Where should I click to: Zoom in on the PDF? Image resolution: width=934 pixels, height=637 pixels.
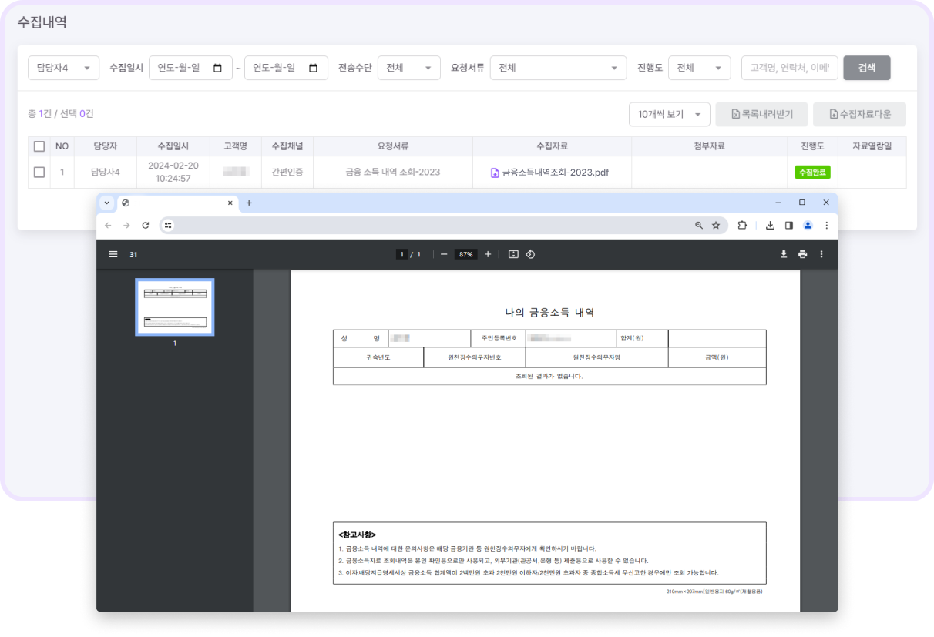488,254
